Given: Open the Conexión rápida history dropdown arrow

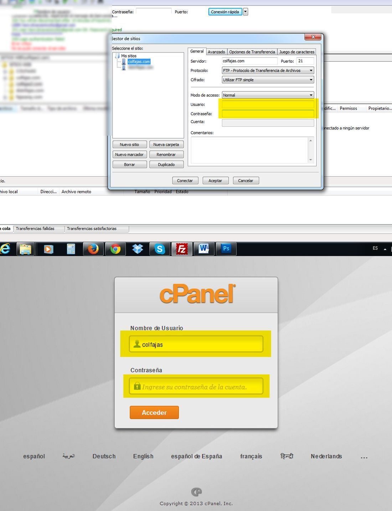Looking at the screenshot, I should click(245, 12).
